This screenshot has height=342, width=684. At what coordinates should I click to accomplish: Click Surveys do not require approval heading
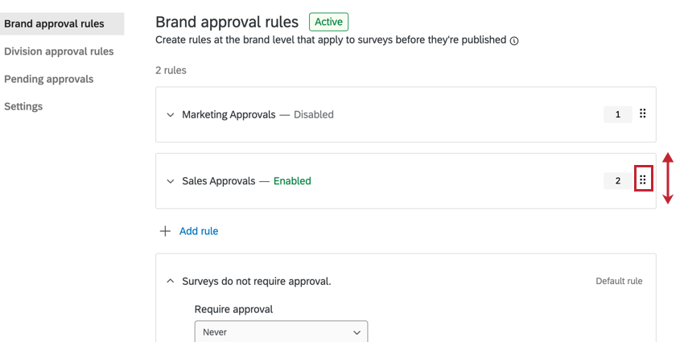(257, 281)
